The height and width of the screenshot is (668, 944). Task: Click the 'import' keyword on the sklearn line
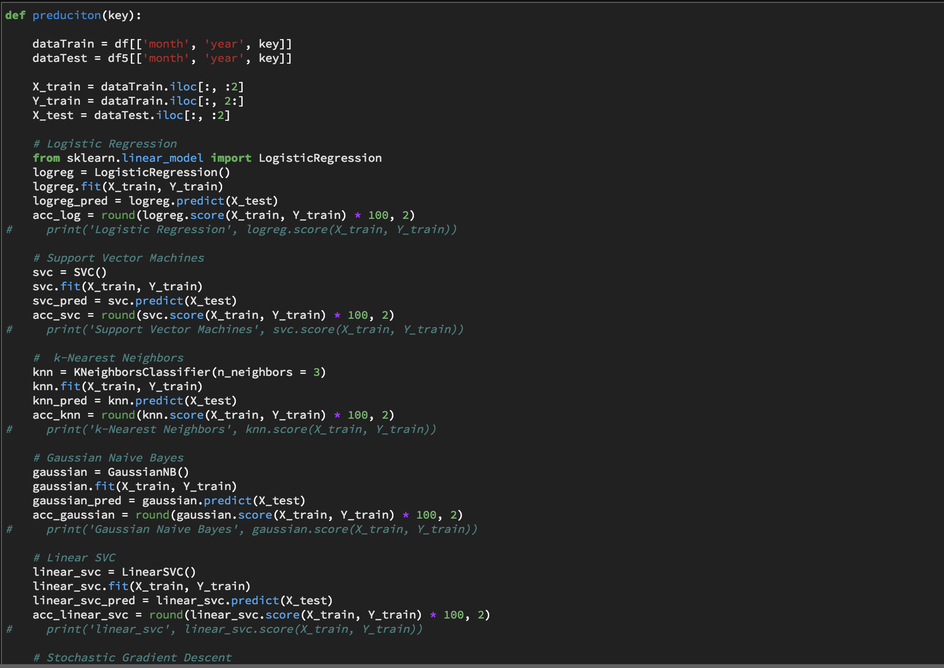[x=231, y=158]
